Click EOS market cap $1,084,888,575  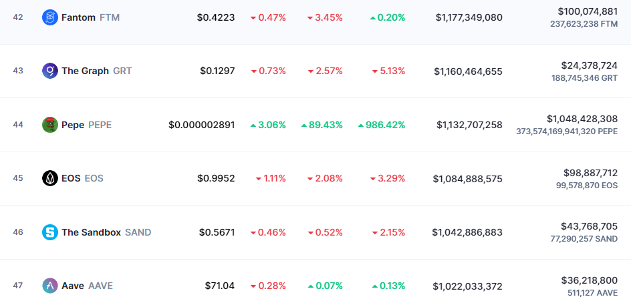467,178
